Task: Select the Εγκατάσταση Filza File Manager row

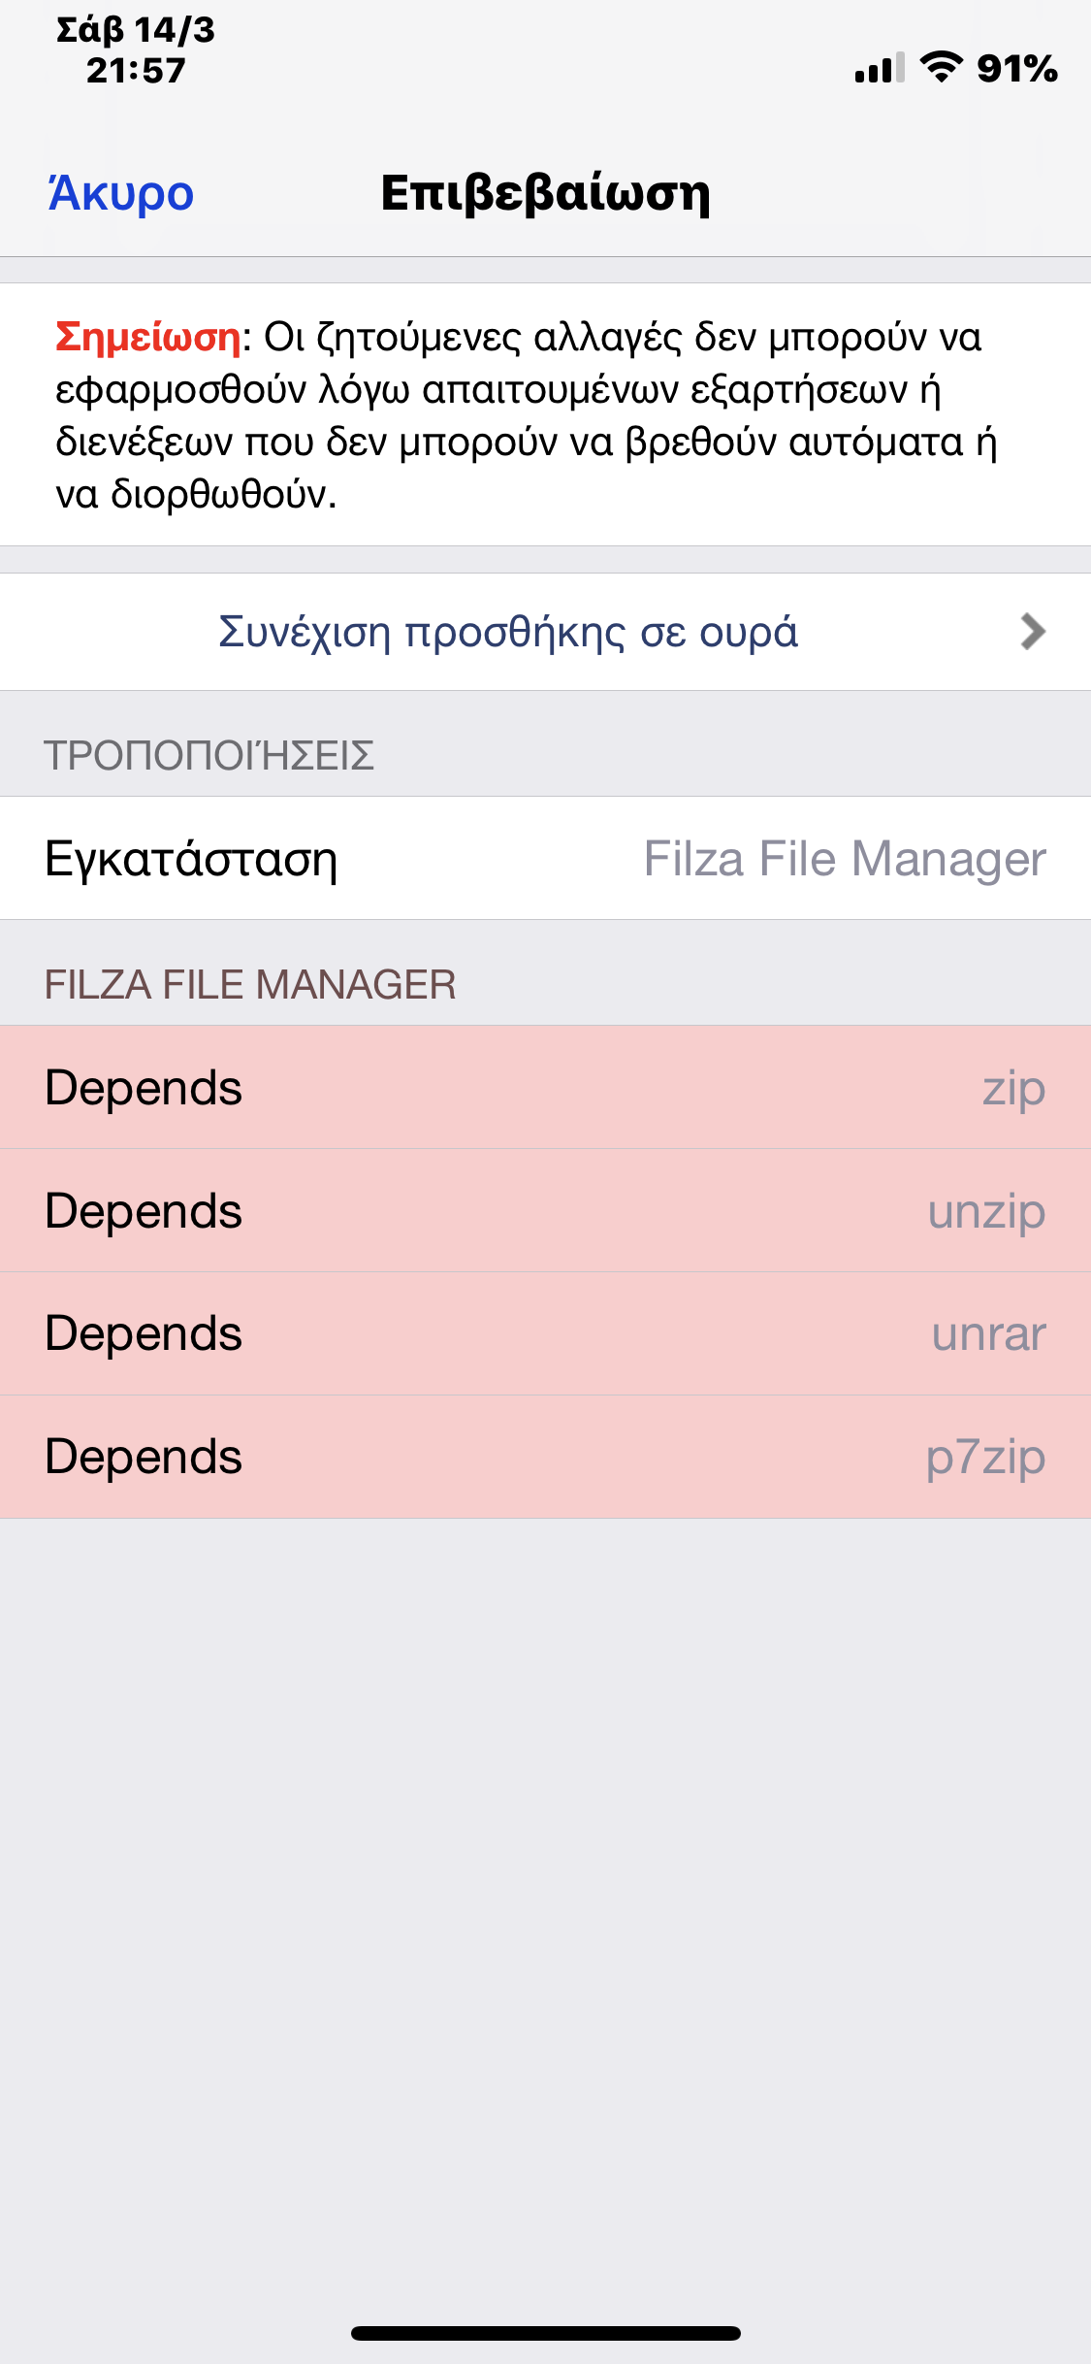Action: point(545,859)
